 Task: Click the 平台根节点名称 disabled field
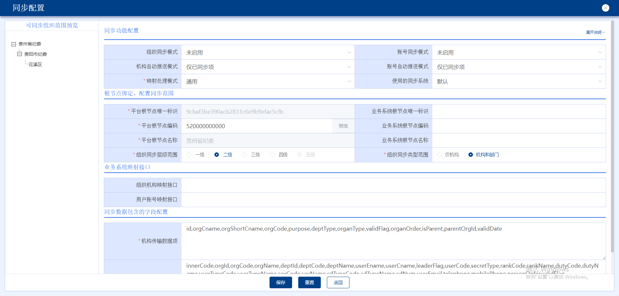[268, 140]
